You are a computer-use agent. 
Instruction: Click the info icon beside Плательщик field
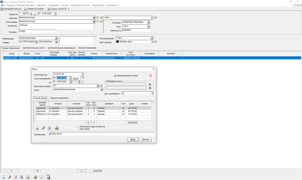click(x=98, y=21)
